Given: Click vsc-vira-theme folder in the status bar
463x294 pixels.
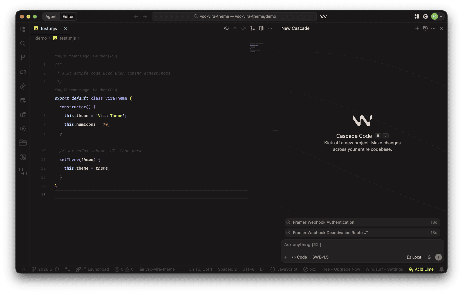Looking at the screenshot, I should (157, 269).
